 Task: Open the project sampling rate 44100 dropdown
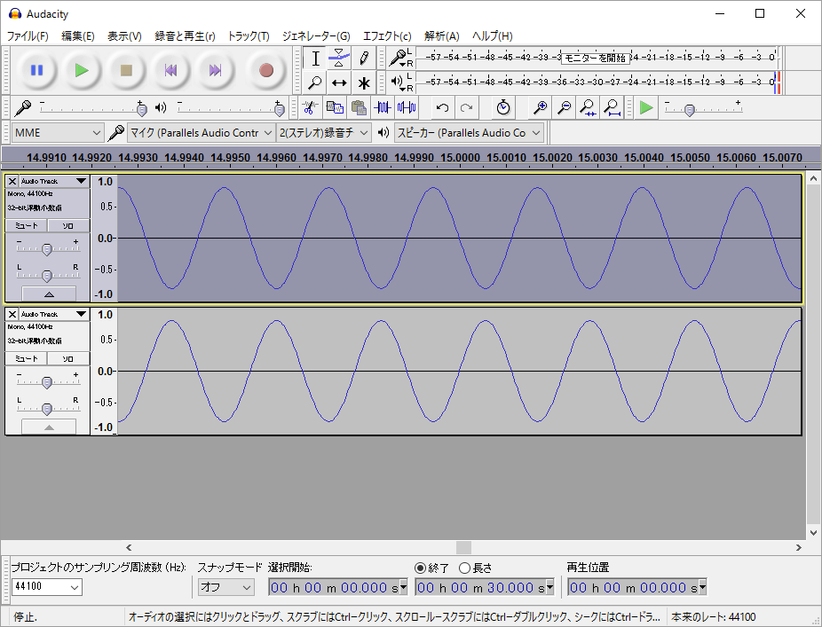point(47,587)
